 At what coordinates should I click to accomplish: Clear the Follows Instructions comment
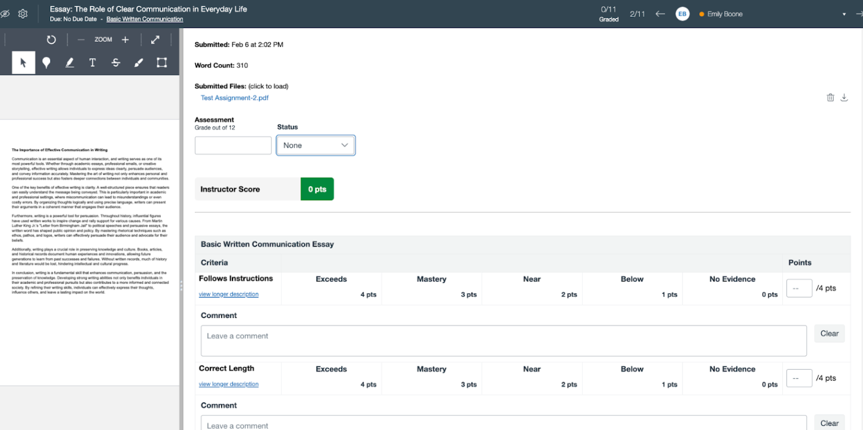[x=829, y=334]
